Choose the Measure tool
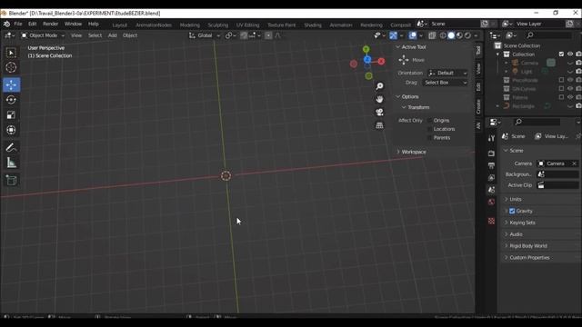The image size is (582, 327). (x=11, y=163)
